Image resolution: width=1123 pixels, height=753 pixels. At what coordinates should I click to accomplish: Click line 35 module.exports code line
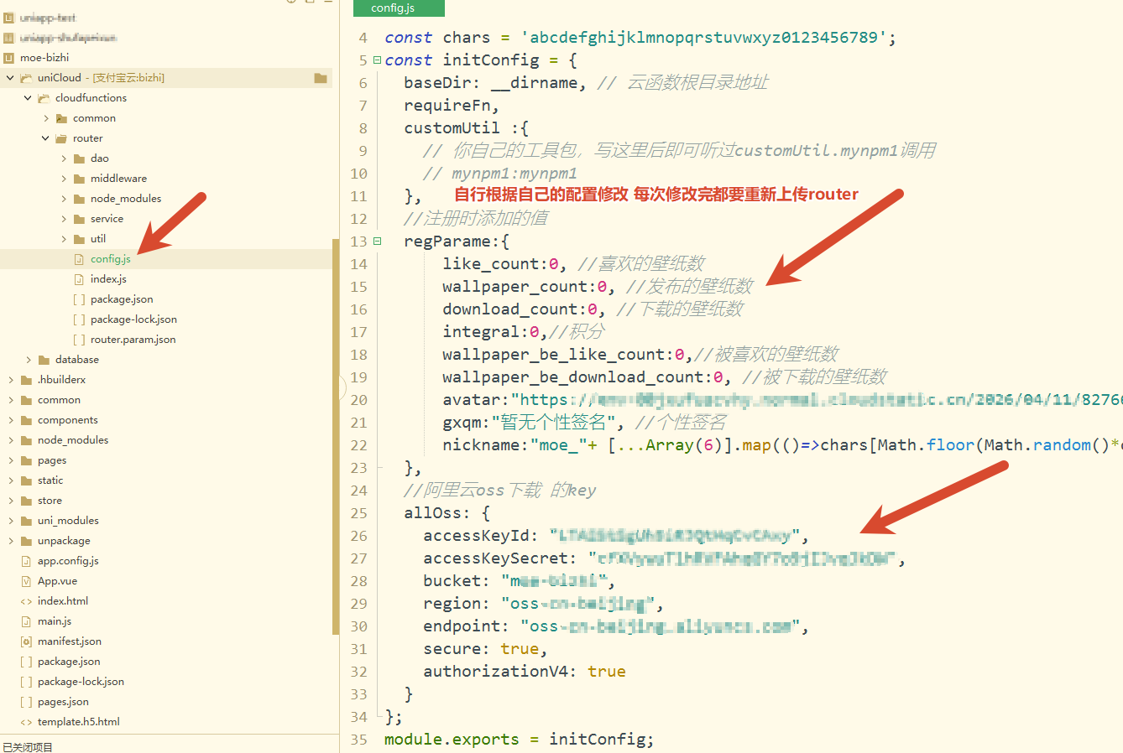click(518, 740)
